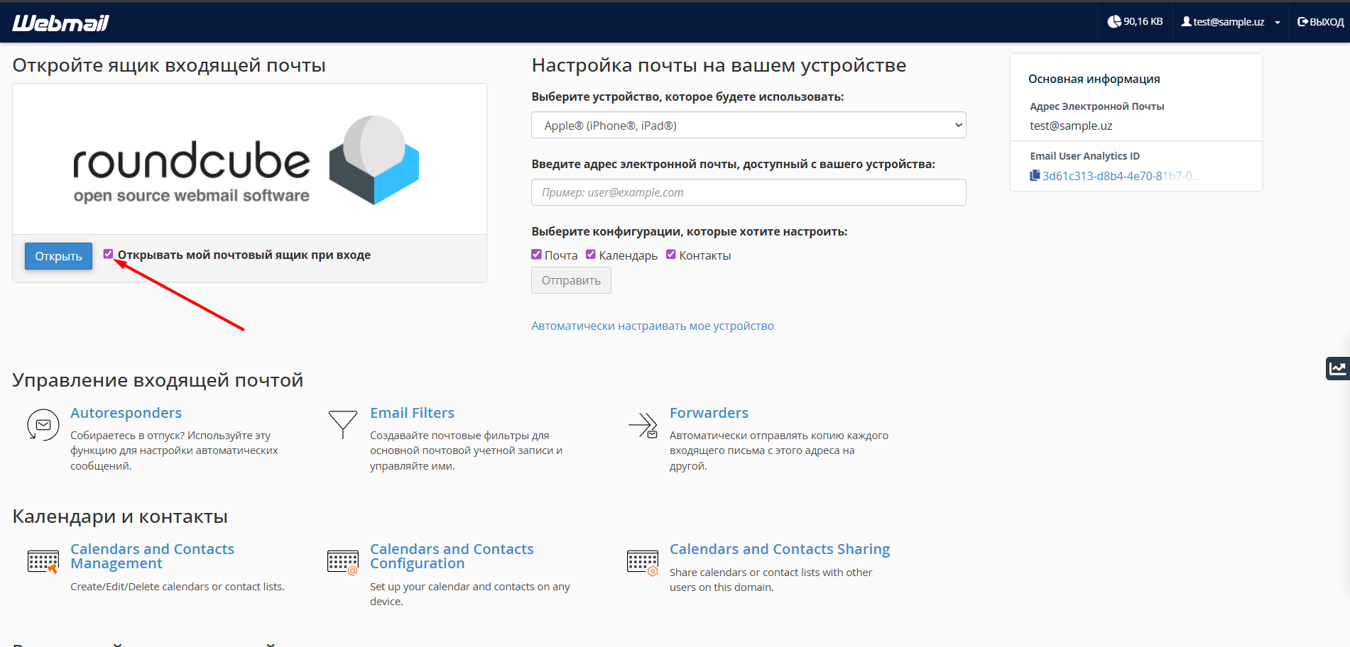Uncheck auto-open mailbox on login
This screenshot has width=1350, height=647.
108,254
